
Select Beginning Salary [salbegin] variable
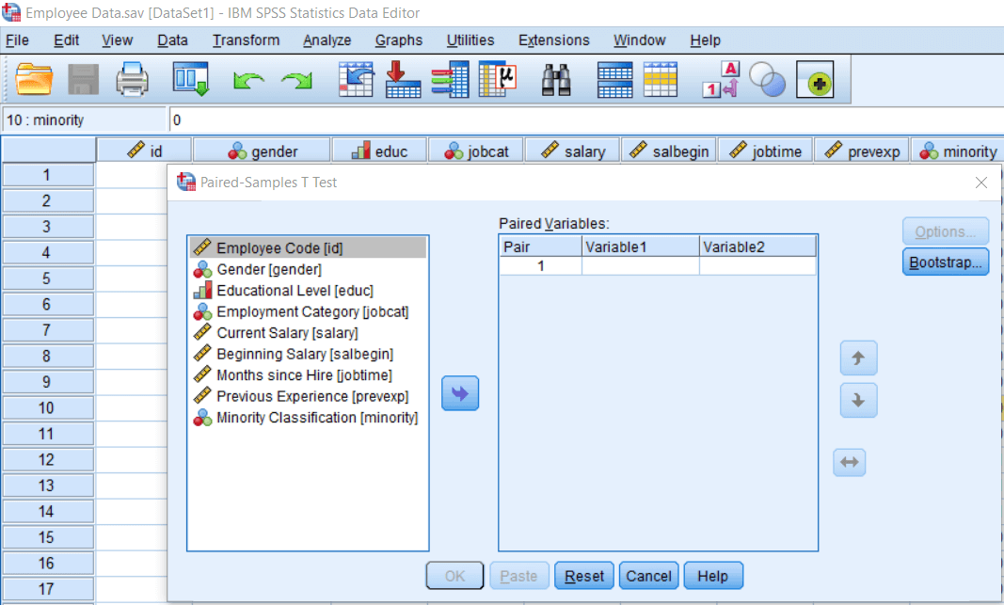pos(308,354)
